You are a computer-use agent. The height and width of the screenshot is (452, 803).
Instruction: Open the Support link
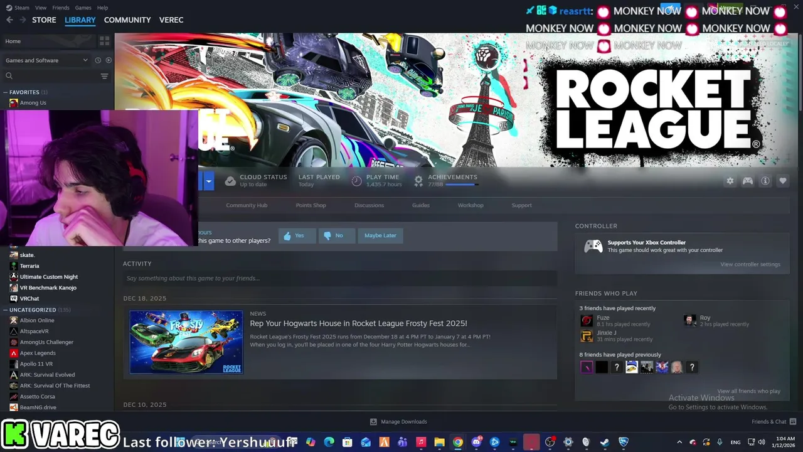(521, 205)
